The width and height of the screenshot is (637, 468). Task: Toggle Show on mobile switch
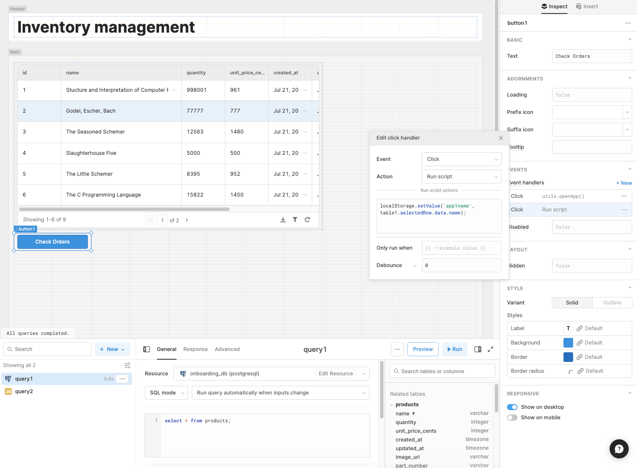[512, 418]
